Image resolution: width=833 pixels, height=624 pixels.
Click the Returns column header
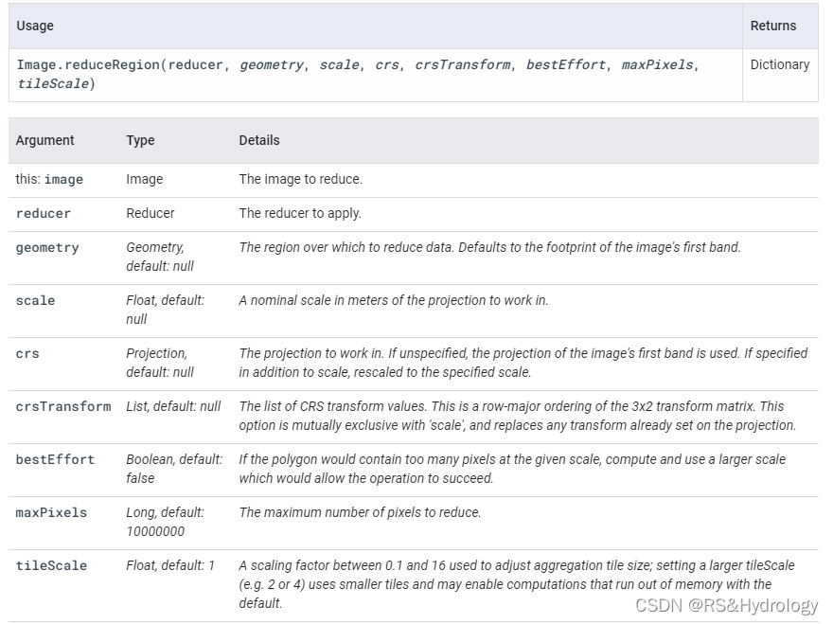point(772,26)
